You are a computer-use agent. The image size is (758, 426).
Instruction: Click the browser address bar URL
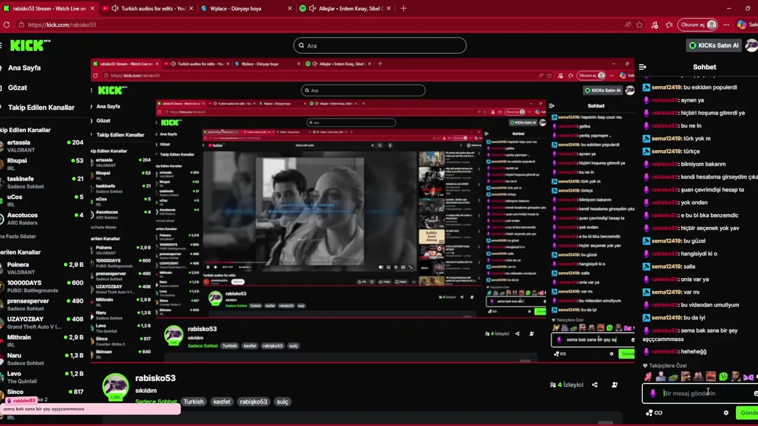[x=62, y=25]
